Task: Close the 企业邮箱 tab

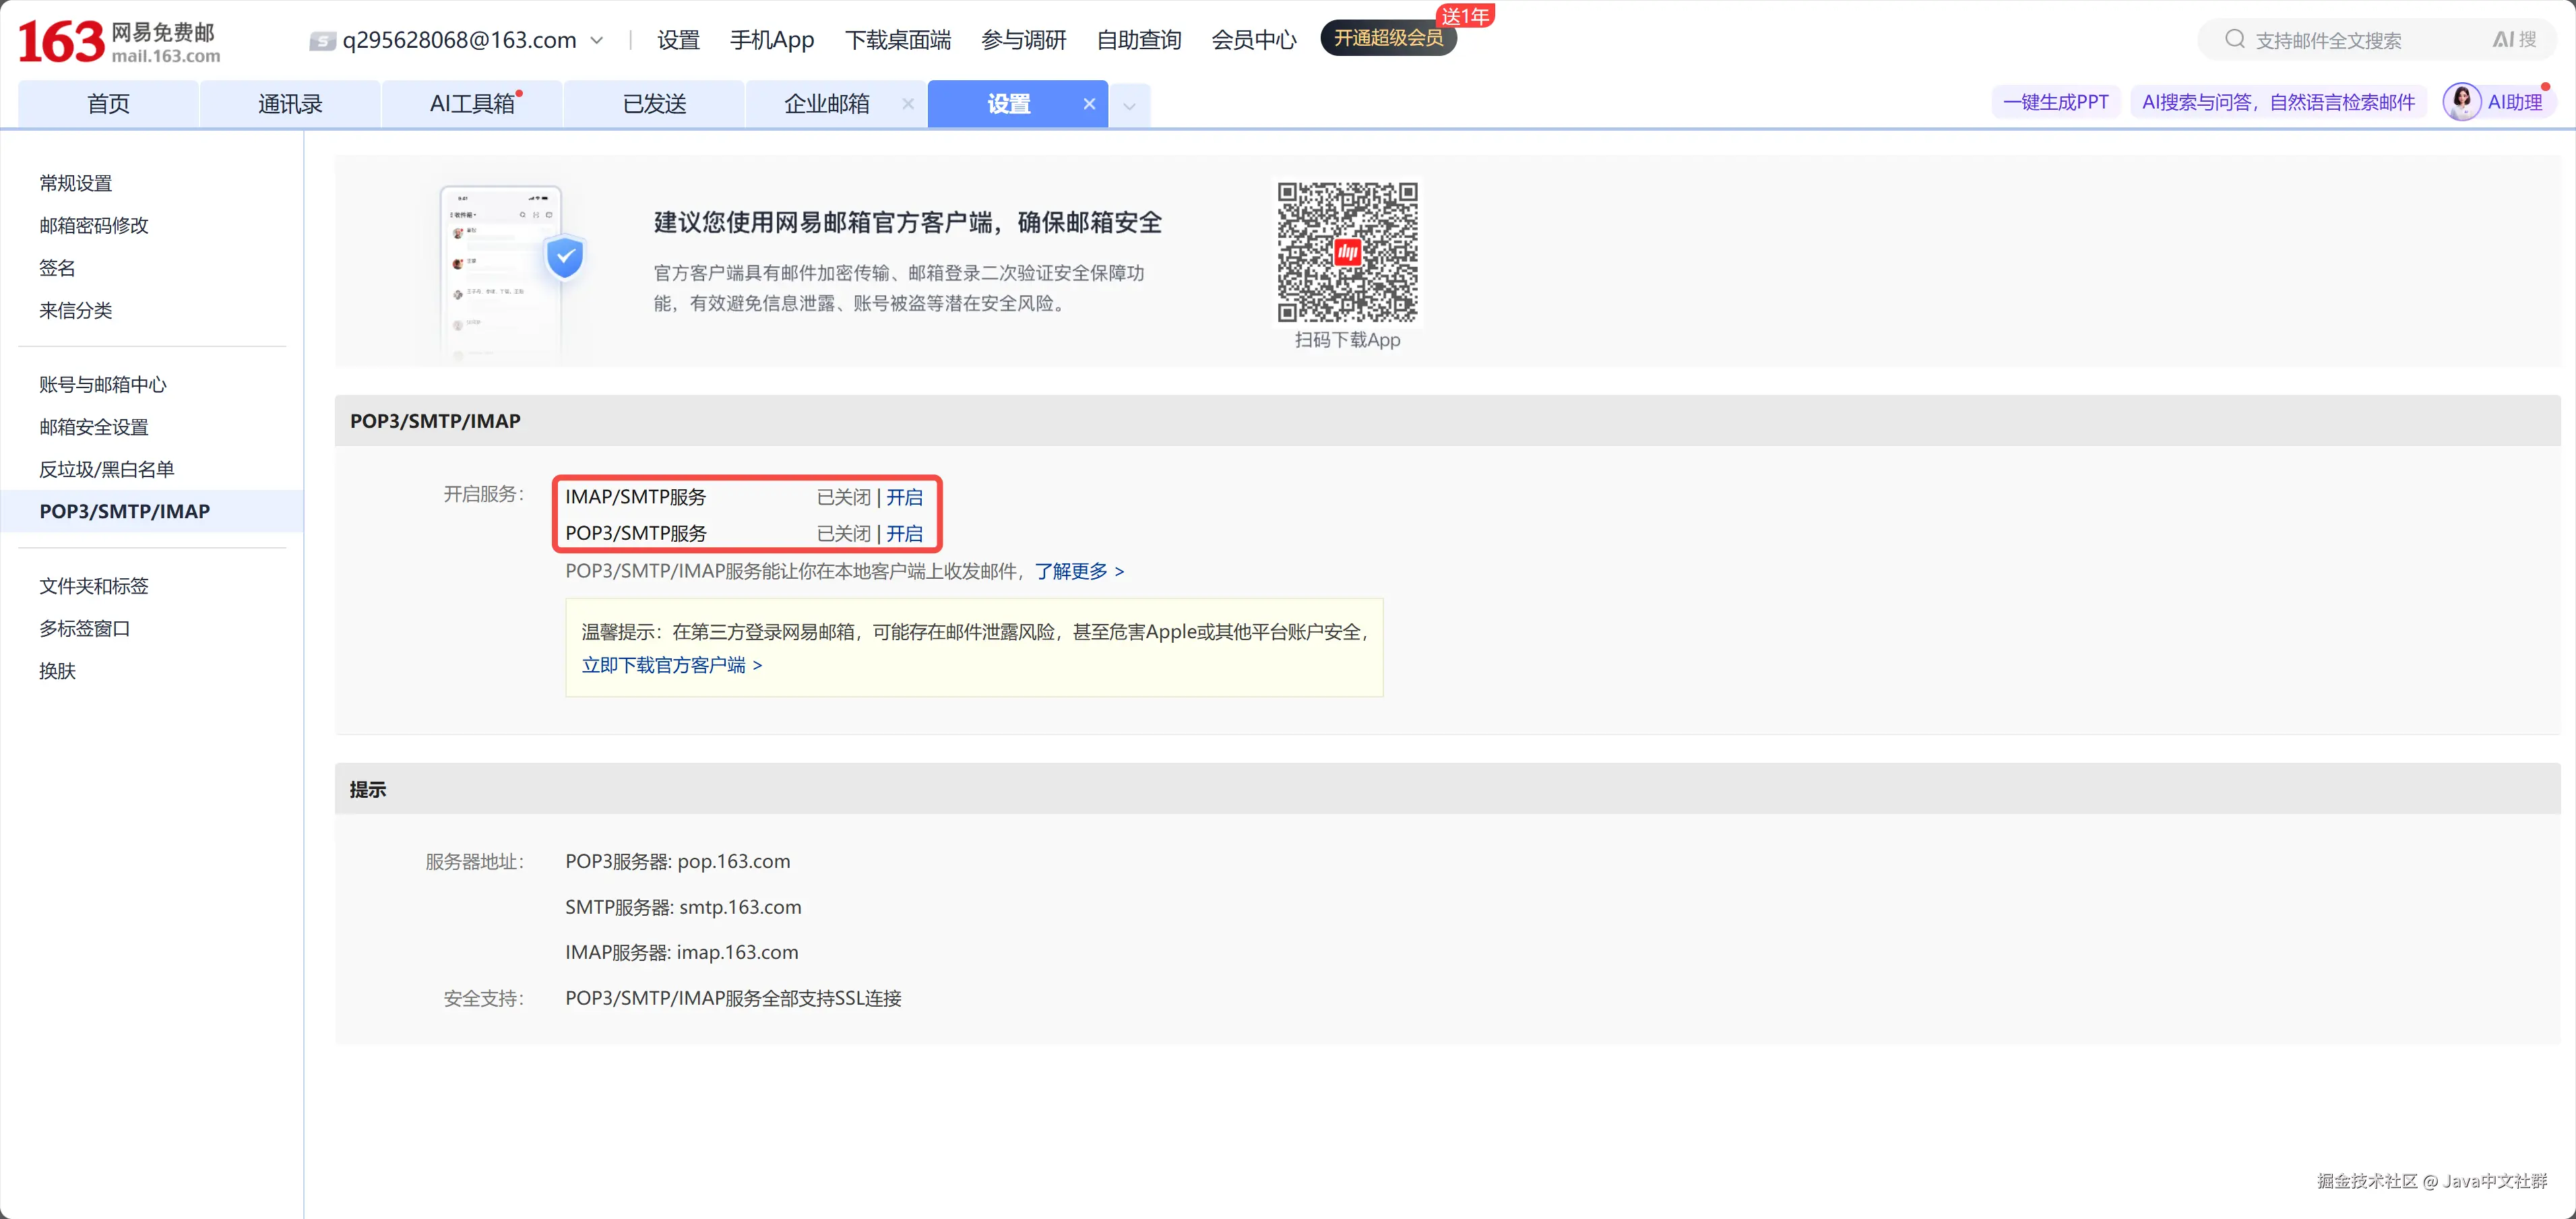Action: [x=908, y=104]
